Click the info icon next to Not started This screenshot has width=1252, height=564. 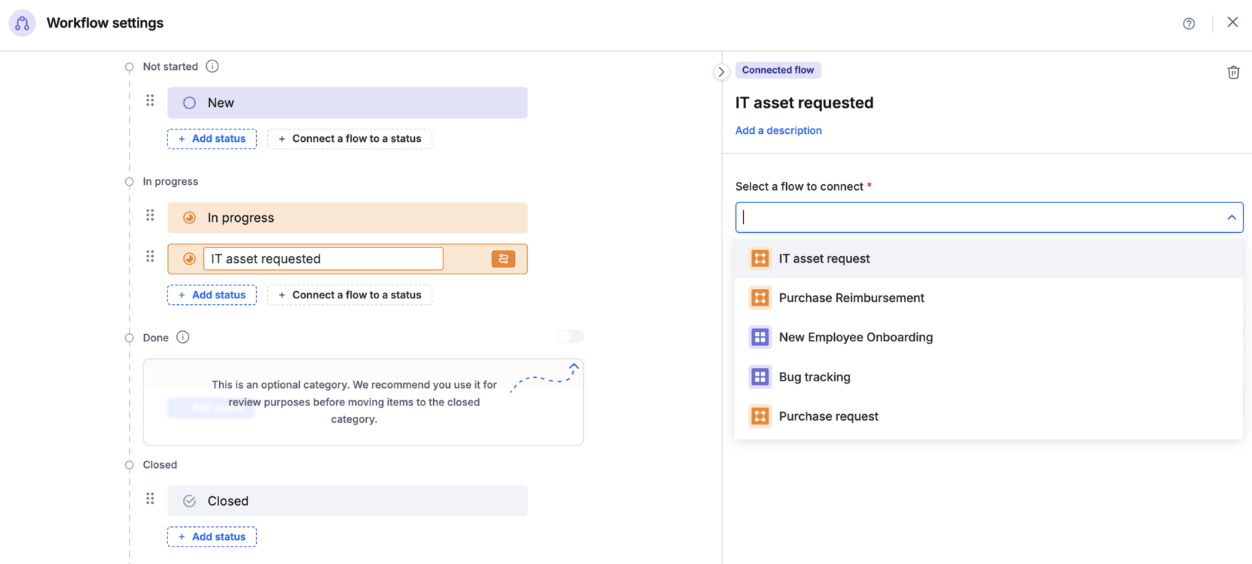[x=212, y=66]
